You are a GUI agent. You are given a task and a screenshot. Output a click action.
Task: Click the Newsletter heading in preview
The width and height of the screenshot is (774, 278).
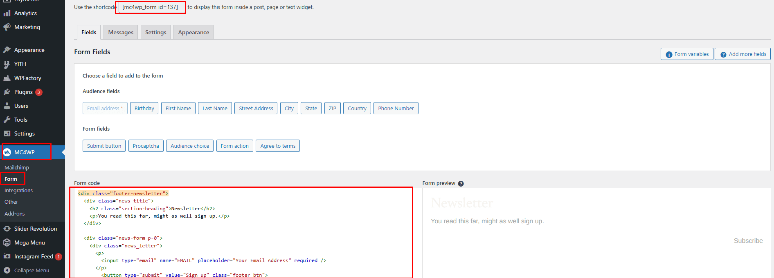pos(462,203)
